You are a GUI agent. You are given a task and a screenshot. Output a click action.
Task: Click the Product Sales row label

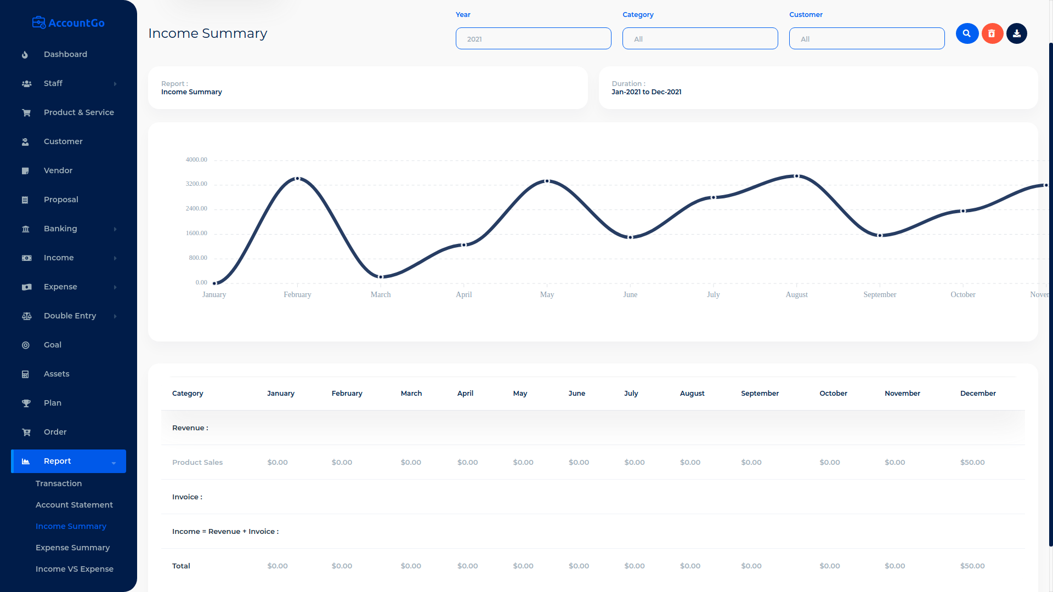(197, 463)
